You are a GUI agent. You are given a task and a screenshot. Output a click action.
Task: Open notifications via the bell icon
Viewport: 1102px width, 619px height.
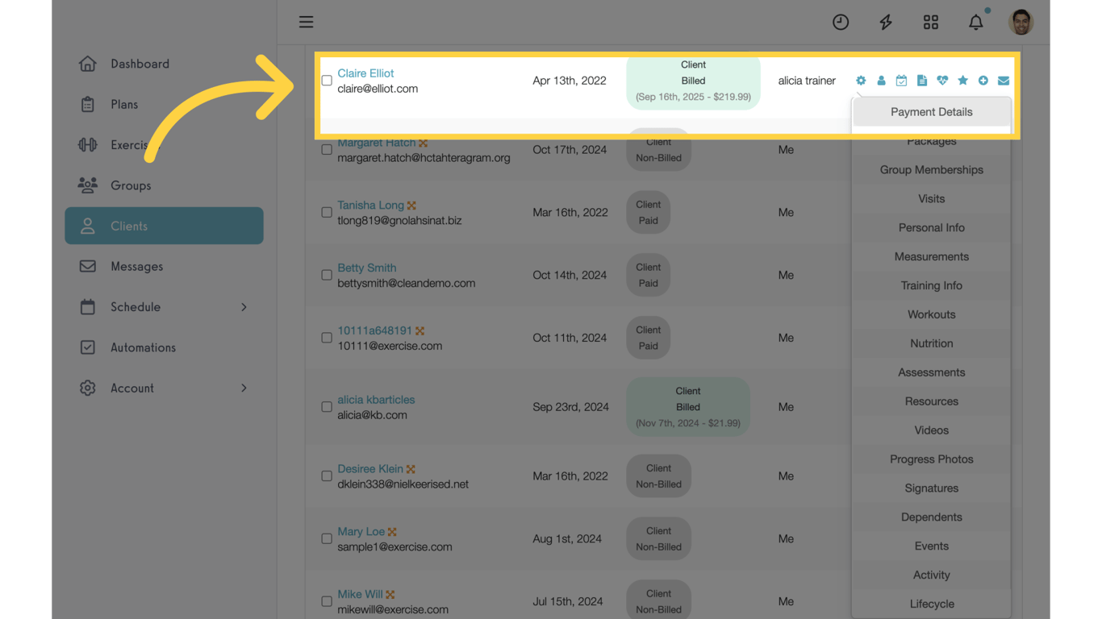pyautogui.click(x=975, y=22)
